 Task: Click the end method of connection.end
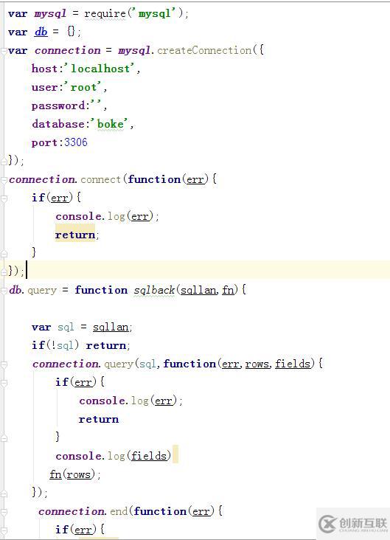(119, 511)
